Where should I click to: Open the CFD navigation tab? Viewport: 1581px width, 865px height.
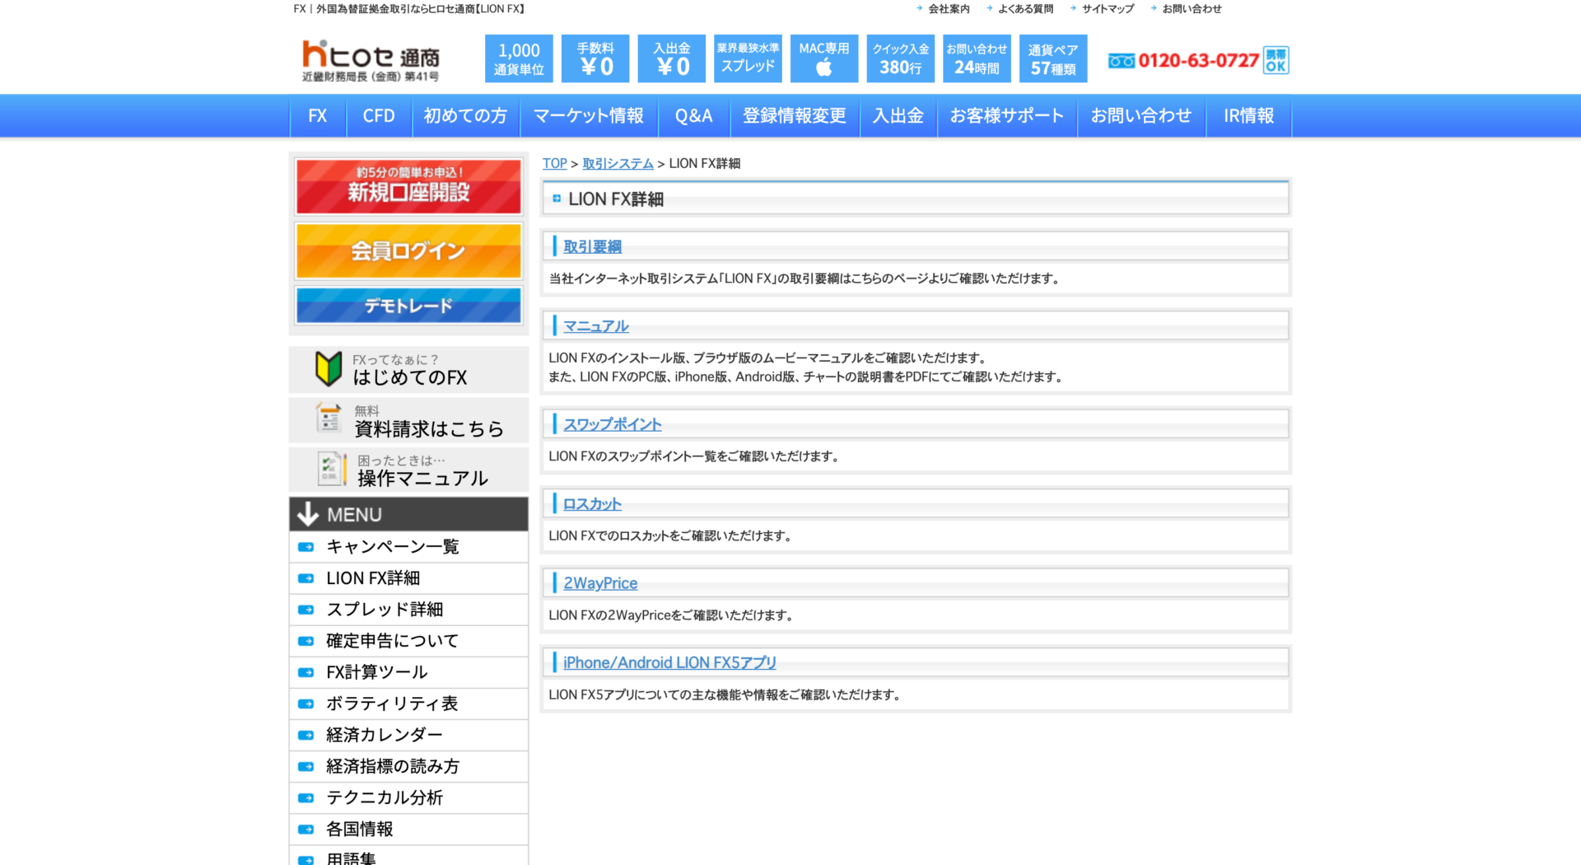coord(379,116)
